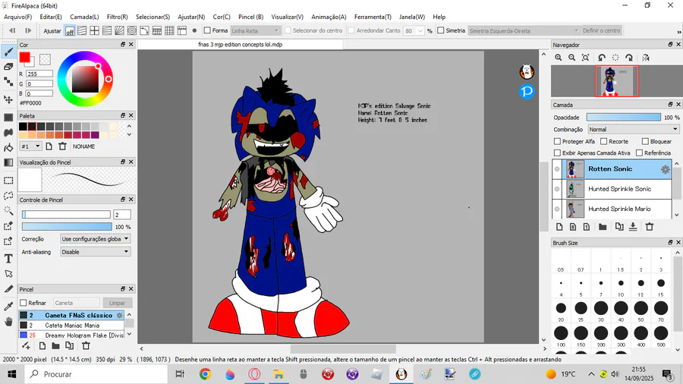Click the Limpar button
This screenshot has height=384, width=683.
(117, 303)
